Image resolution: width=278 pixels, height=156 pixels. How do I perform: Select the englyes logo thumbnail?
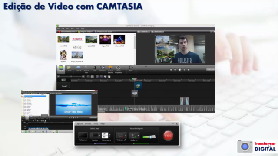[77, 39]
